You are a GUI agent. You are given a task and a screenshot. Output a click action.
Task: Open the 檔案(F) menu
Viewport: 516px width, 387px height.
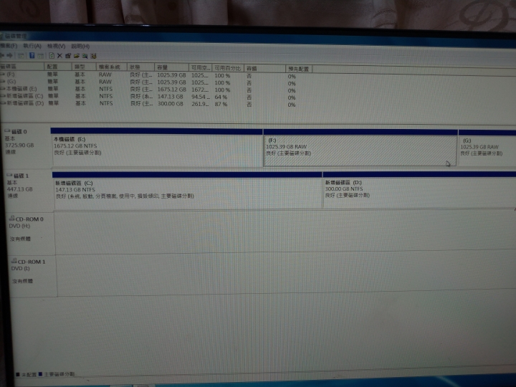tap(9, 46)
